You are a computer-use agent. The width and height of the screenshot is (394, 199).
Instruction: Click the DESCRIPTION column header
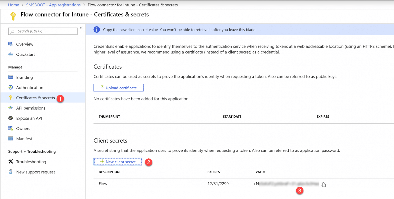pos(109,172)
